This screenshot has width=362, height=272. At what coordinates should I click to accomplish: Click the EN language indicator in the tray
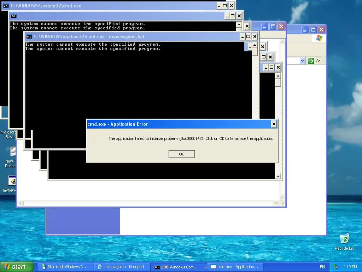click(322, 267)
